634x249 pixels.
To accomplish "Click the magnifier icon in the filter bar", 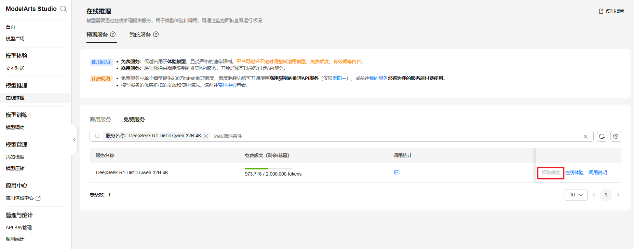I will pyautogui.click(x=97, y=136).
